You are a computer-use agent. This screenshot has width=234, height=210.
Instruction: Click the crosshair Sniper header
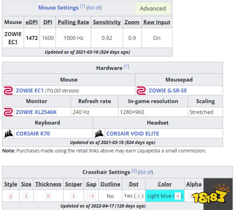(x=73, y=184)
